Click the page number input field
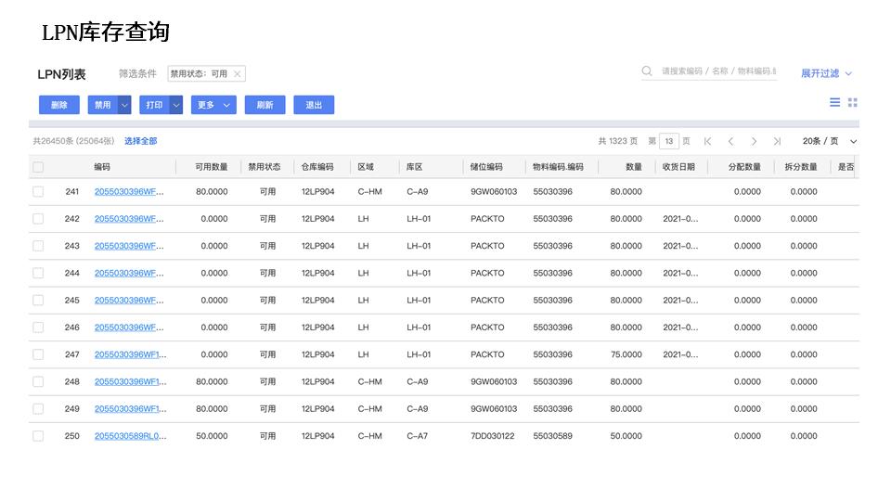This screenshot has height=501, width=891. 669,141
